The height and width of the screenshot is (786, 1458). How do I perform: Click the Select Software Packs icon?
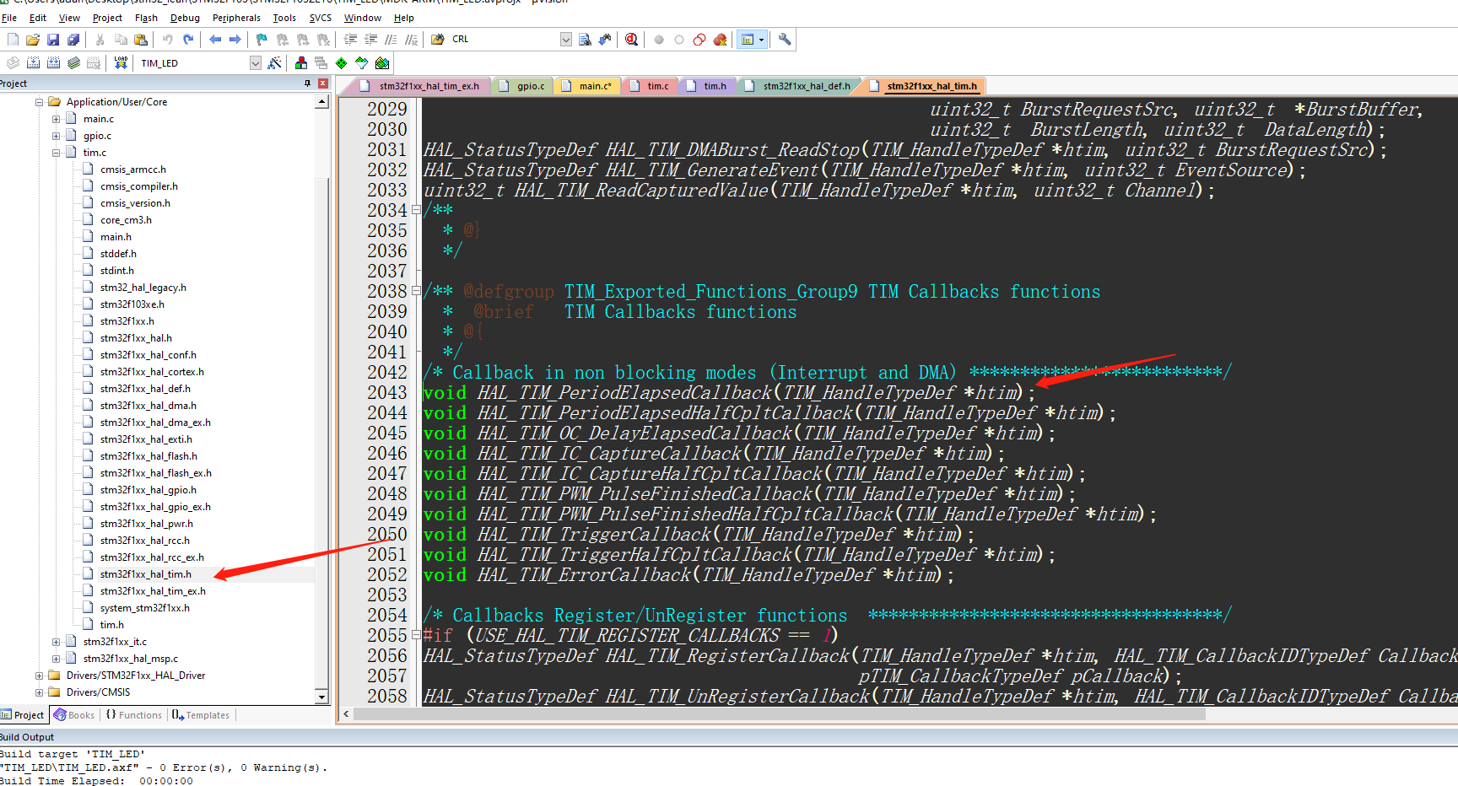(362, 63)
